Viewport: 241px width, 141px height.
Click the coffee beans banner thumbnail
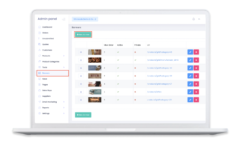pyautogui.click(x=95, y=60)
